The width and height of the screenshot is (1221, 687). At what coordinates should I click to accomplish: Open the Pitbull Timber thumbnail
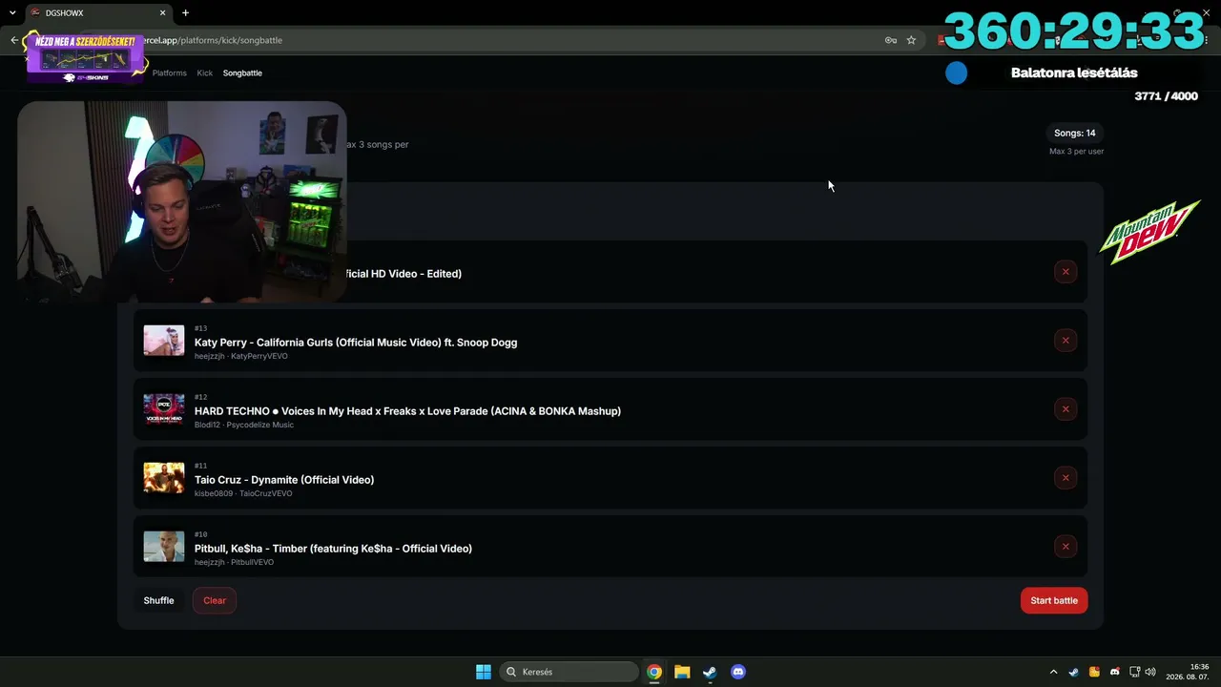pyautogui.click(x=164, y=547)
